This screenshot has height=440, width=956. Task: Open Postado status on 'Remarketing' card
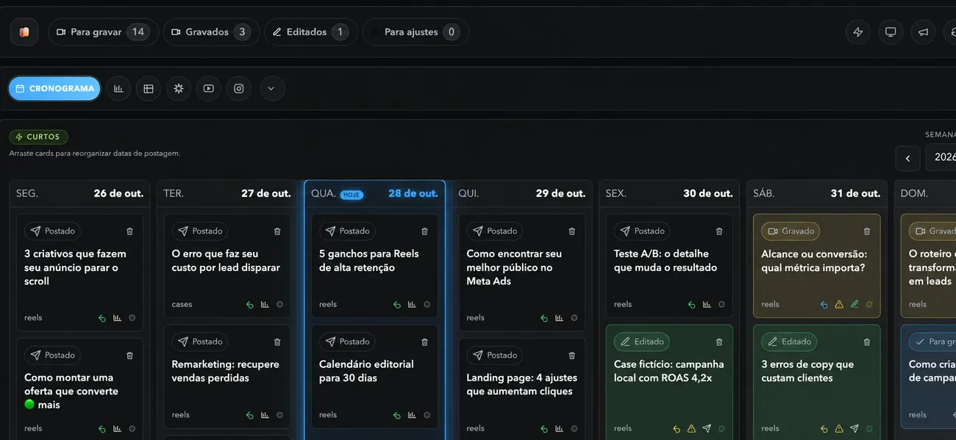[200, 342]
